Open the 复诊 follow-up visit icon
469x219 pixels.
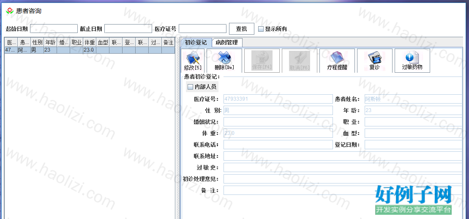click(374, 61)
